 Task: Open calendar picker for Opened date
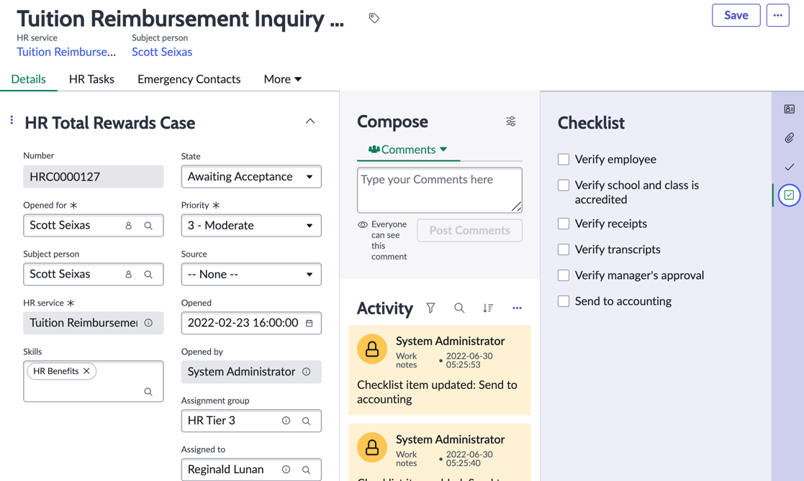(310, 324)
